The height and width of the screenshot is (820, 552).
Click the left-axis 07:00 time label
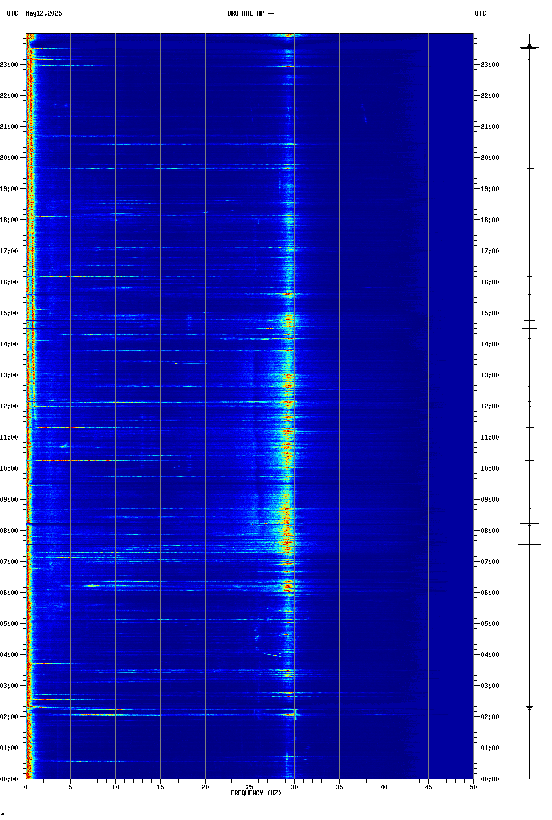[9, 562]
